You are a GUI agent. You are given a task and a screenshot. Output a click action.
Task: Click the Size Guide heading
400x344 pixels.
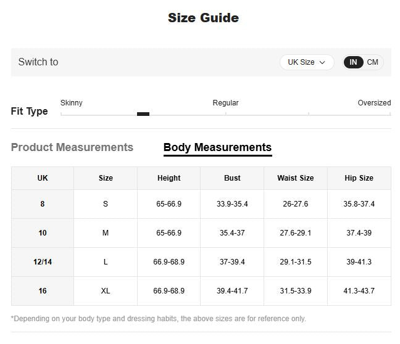pyautogui.click(x=203, y=18)
